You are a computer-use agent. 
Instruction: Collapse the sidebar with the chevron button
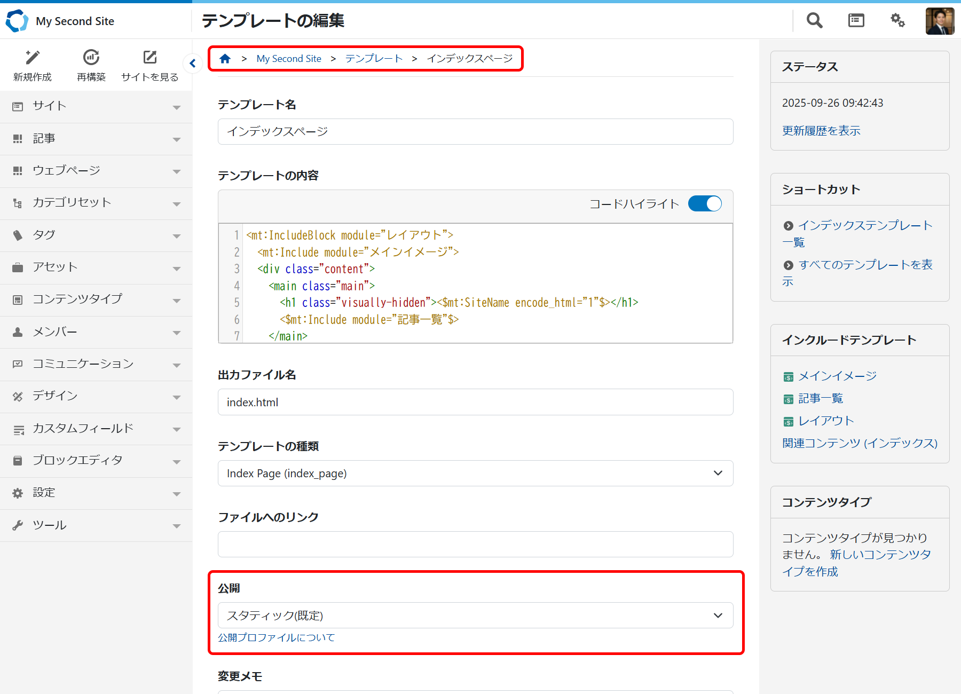point(193,64)
